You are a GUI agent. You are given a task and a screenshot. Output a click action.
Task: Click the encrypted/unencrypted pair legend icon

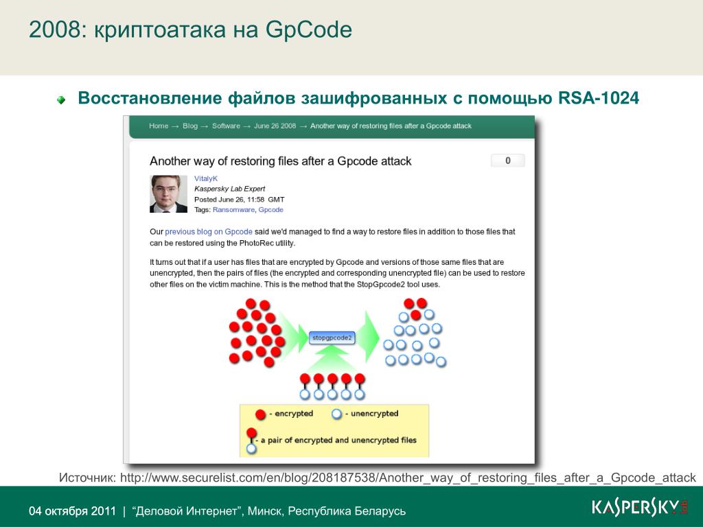coord(251,441)
